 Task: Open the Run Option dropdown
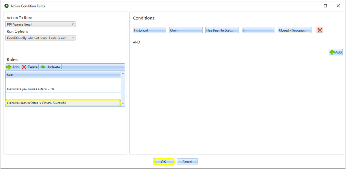click(40, 38)
